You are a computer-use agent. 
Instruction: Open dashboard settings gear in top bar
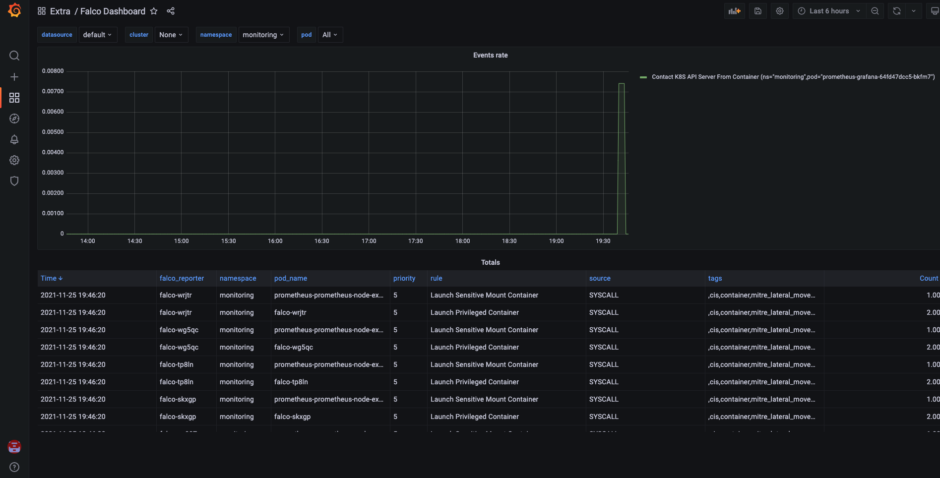coord(780,11)
